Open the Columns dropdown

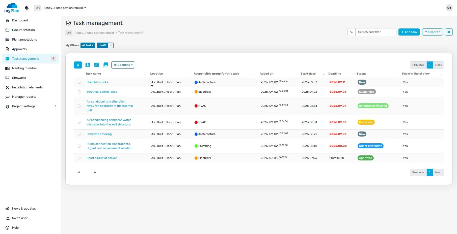[x=123, y=65]
